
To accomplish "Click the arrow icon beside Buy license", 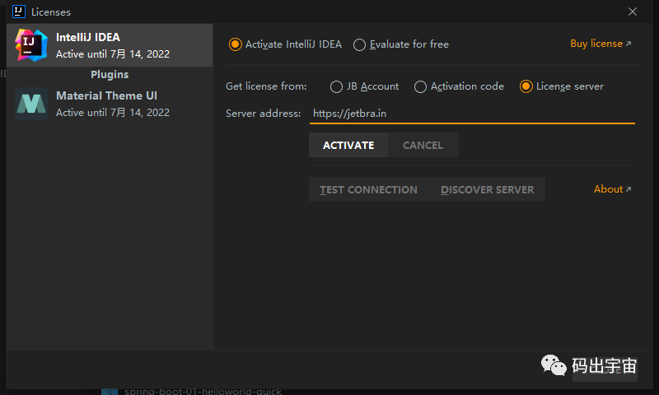I will point(629,44).
